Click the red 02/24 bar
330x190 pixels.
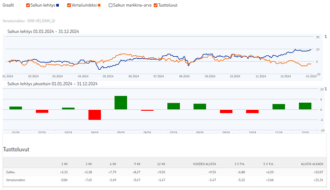pyautogui.click(x=42, y=111)
